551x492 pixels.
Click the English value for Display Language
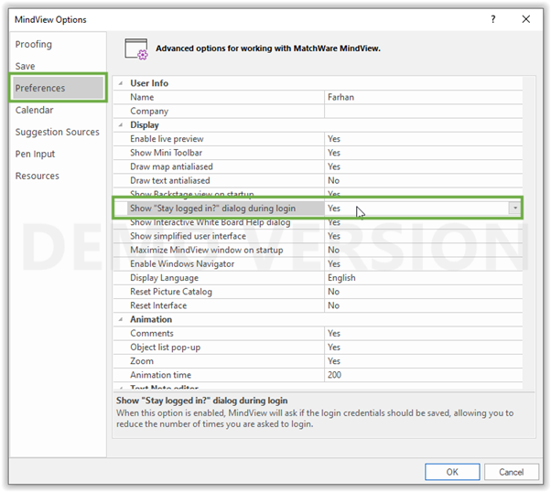[341, 278]
